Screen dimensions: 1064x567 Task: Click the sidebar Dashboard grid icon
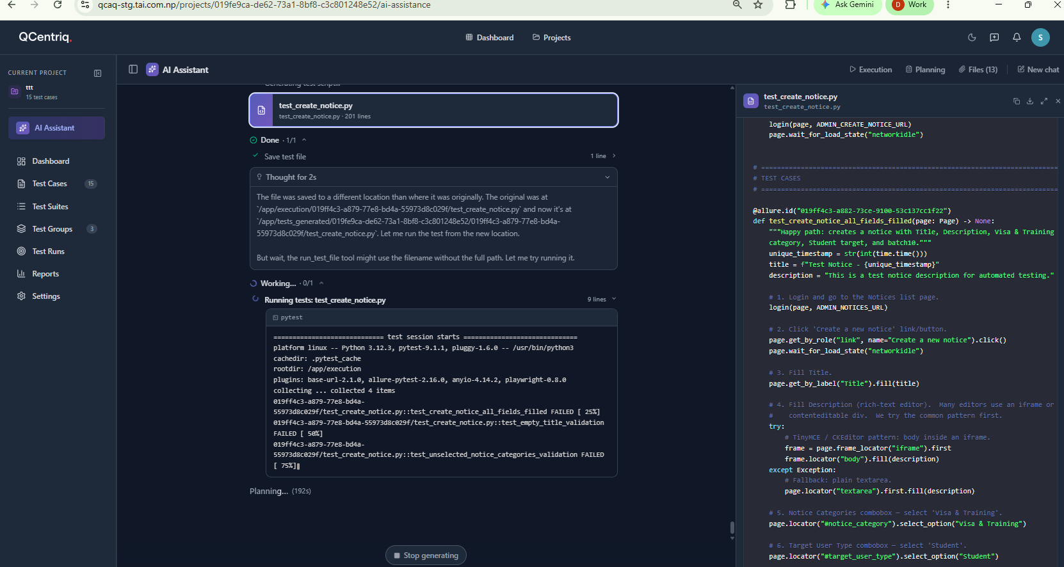(x=21, y=161)
